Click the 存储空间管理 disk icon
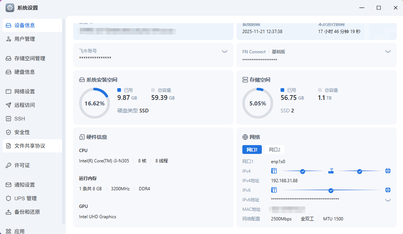Image resolution: width=403 pixels, height=234 pixels. (x=8, y=58)
